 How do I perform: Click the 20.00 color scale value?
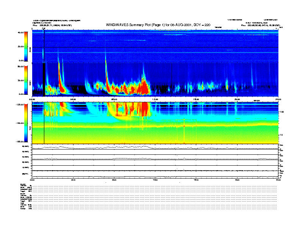click(21, 46)
